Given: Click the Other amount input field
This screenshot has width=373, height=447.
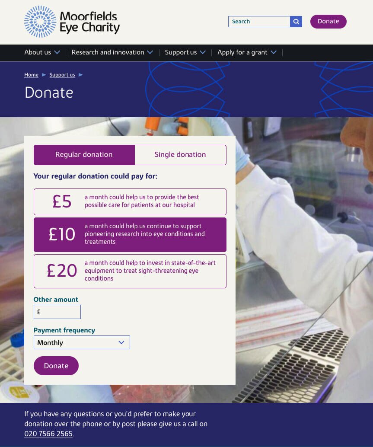Looking at the screenshot, I should pos(57,312).
